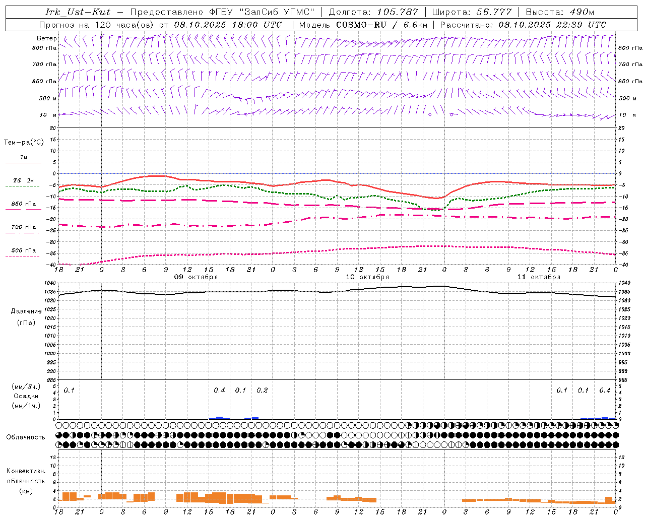This screenshot has height=516, width=645.
Task: Click the Долгота: 105.787 longitude value
Action: click(x=373, y=12)
